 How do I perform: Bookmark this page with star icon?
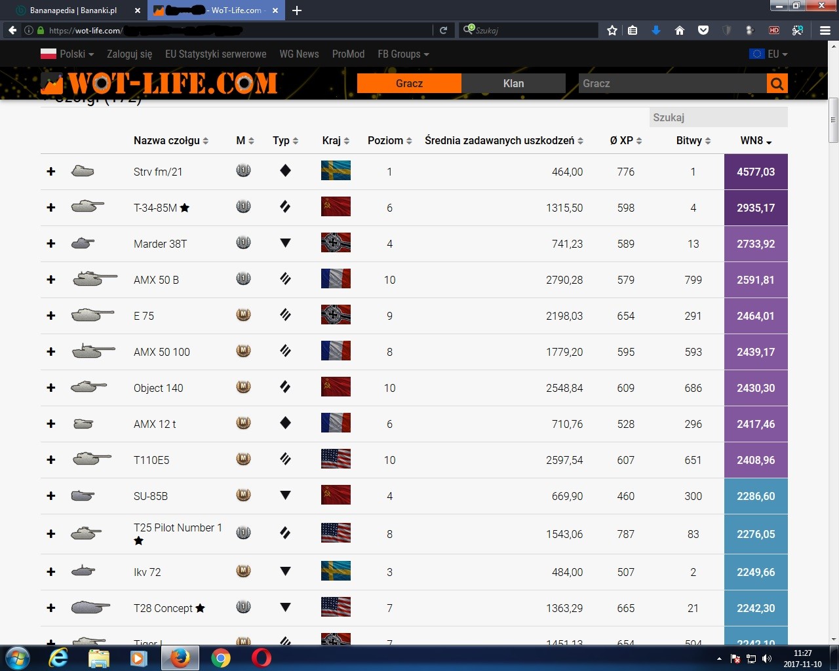point(612,30)
